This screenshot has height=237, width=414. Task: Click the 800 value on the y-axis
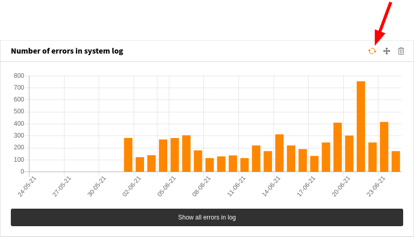[x=19, y=76]
